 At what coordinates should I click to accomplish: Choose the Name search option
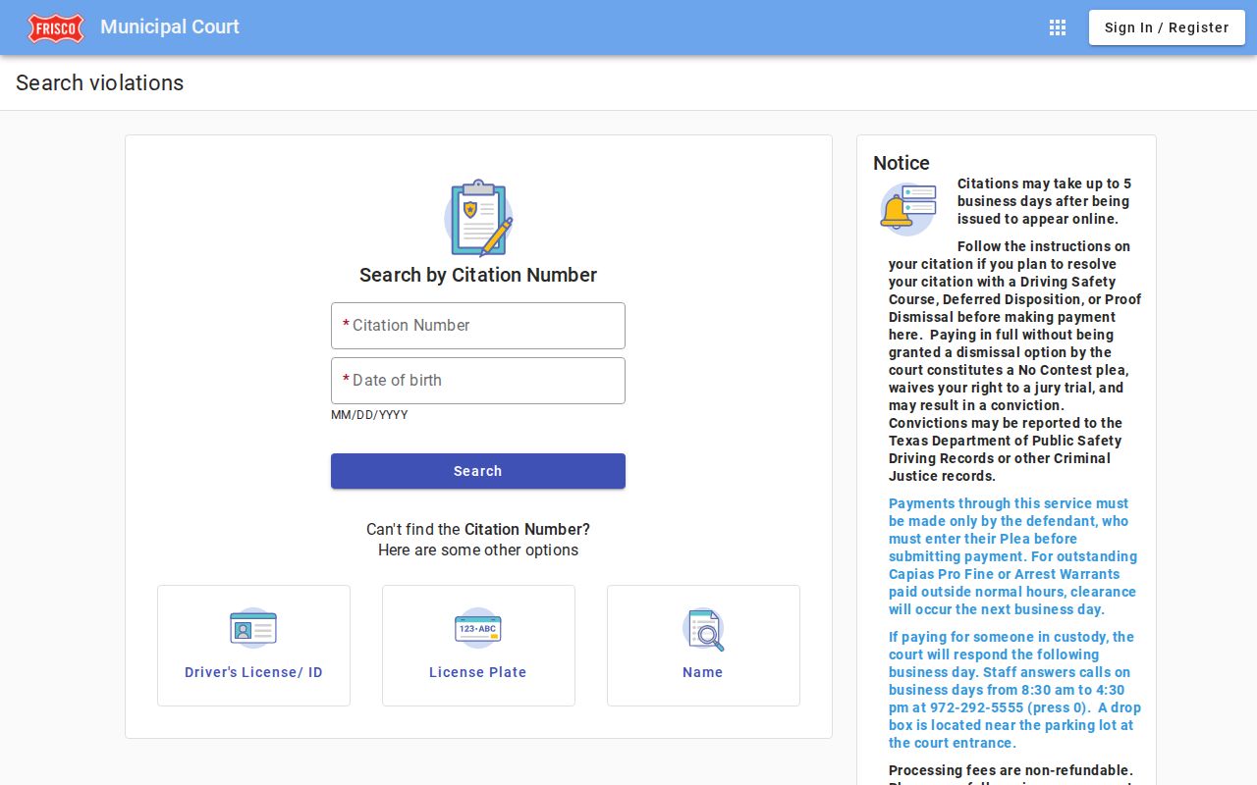(703, 646)
